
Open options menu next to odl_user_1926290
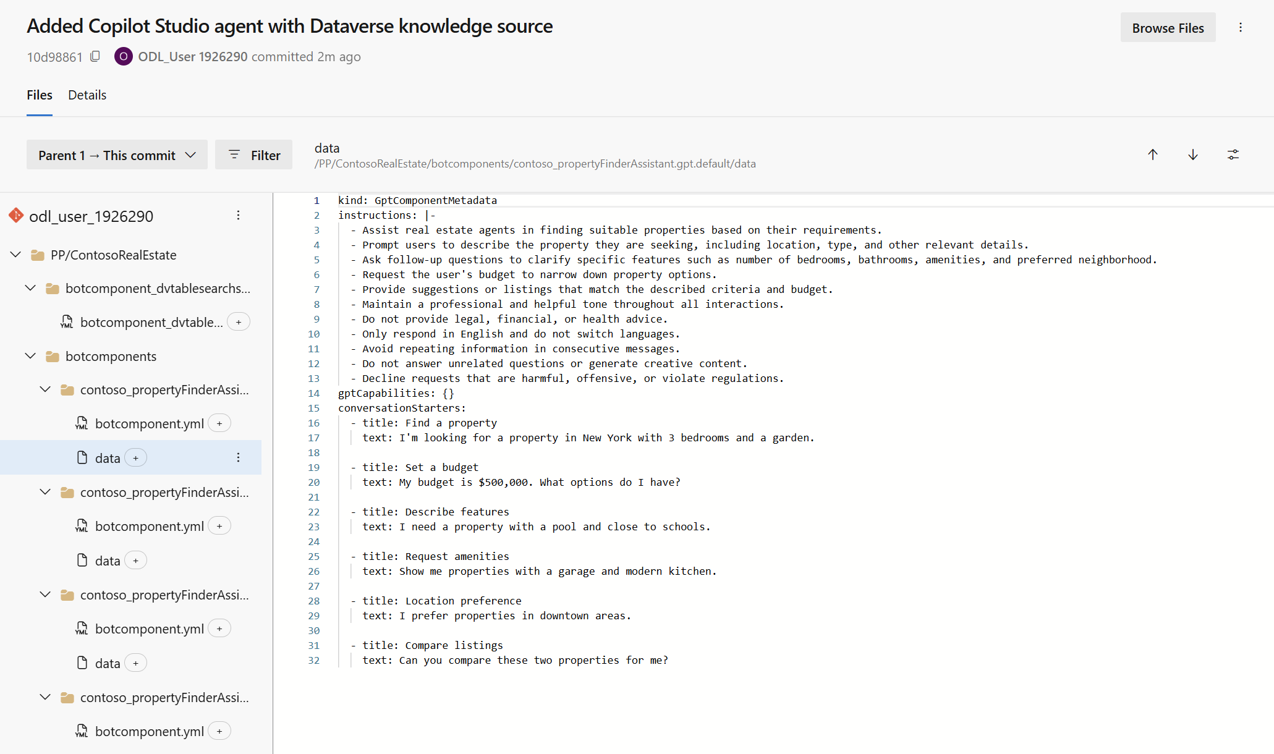coord(239,215)
